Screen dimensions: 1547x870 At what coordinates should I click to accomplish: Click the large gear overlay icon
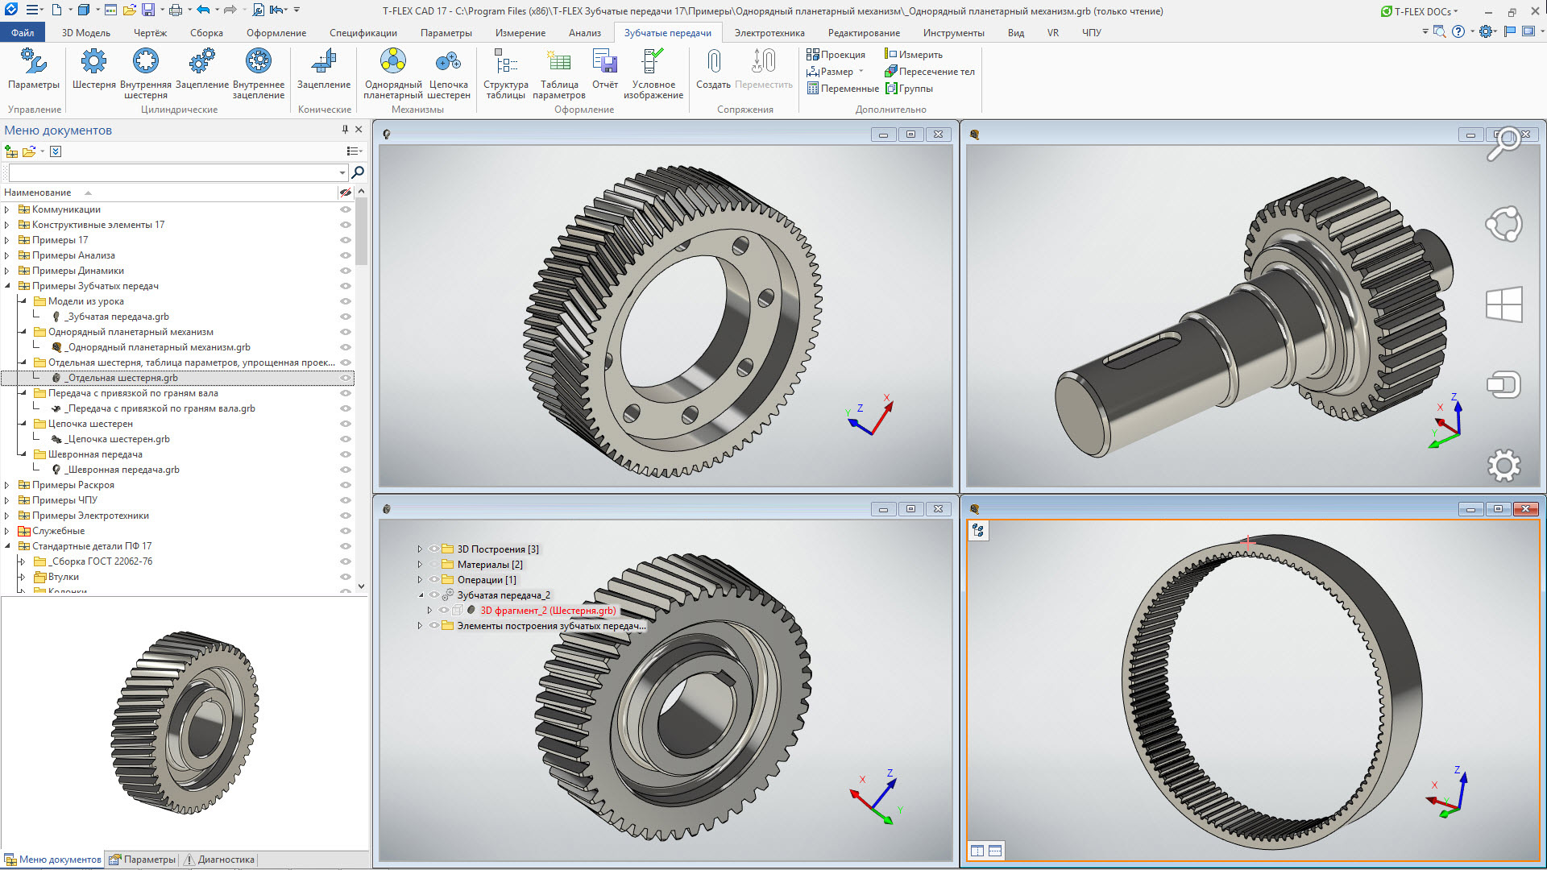tap(1503, 466)
